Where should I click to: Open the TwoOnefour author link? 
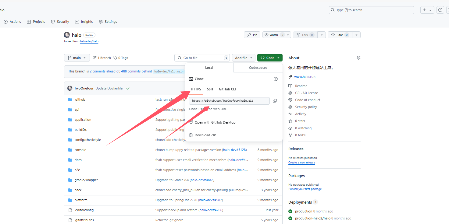click(x=84, y=88)
